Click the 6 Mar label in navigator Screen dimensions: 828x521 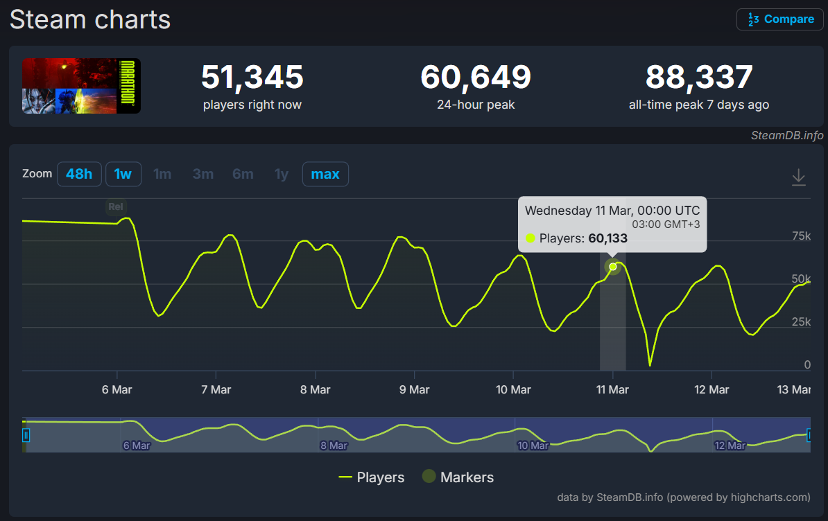point(137,445)
